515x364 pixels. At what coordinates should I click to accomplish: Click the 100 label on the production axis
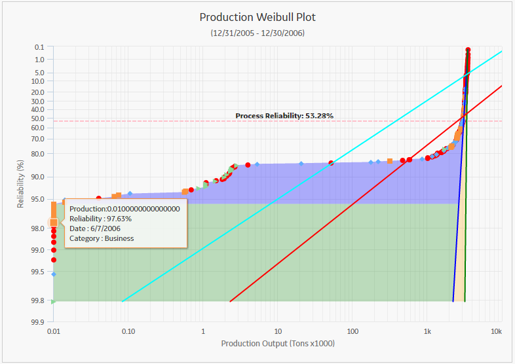[353, 331]
